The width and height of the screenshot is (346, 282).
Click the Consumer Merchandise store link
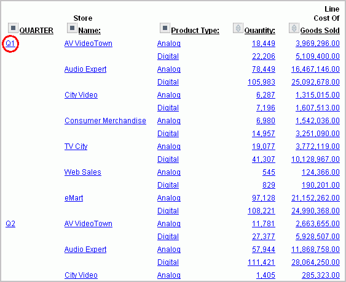click(105, 121)
